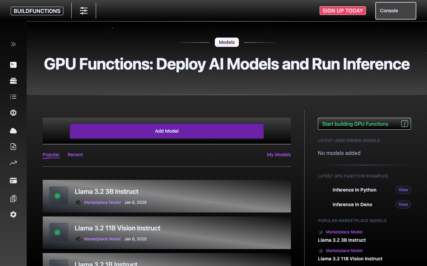Click the BUILDFUNCTIONS logo
The width and height of the screenshot is (427, 266).
pos(37,11)
